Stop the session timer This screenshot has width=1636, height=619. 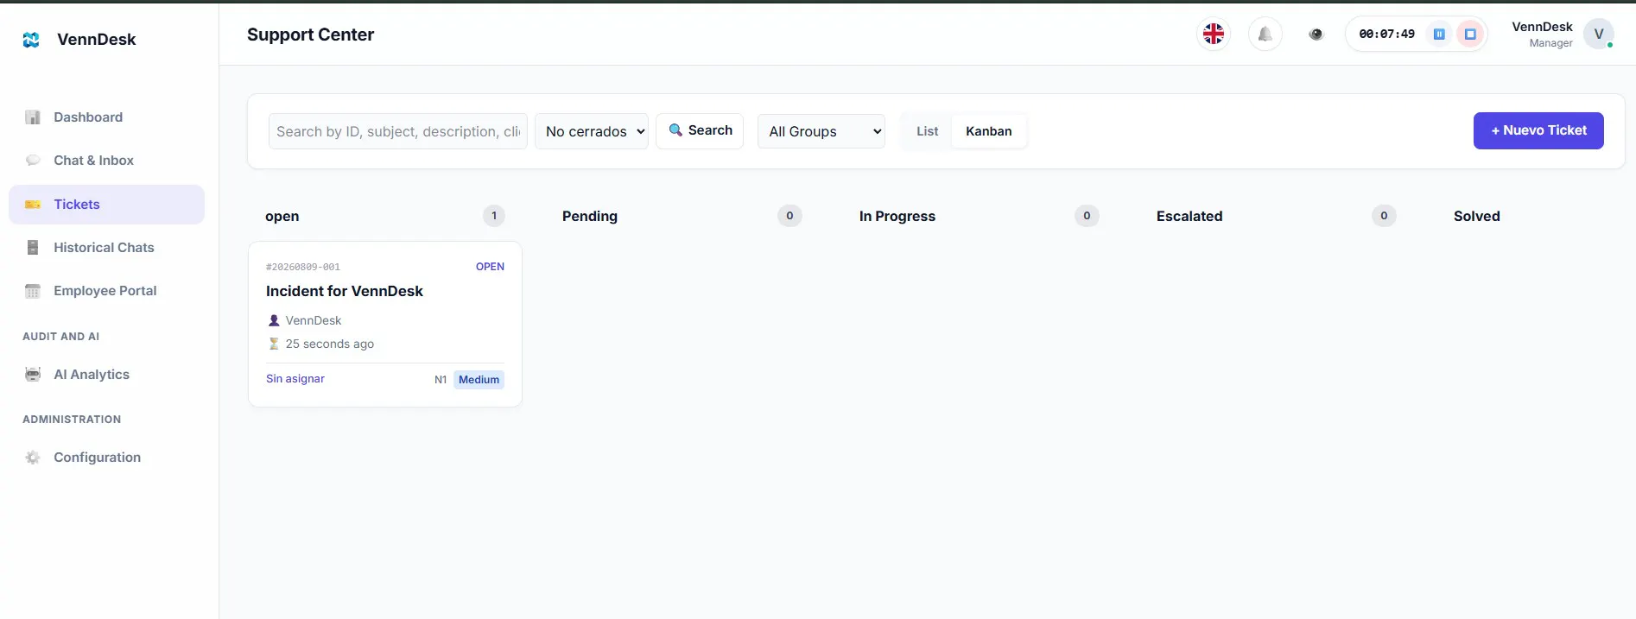pyautogui.click(x=1470, y=34)
